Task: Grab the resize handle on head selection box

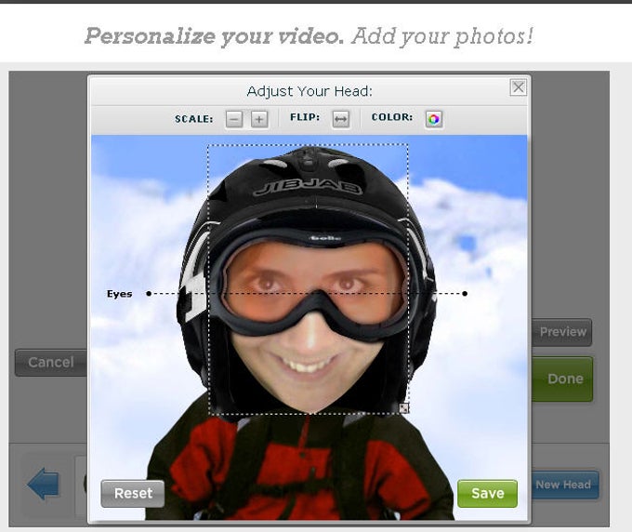Action: pos(403,408)
